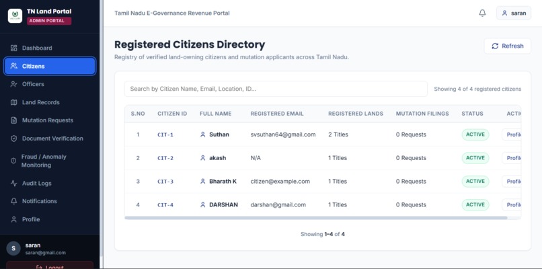Viewport: 542px width, 269px height.
Task: Click the person icon next to Suthan
Action: coord(203,134)
